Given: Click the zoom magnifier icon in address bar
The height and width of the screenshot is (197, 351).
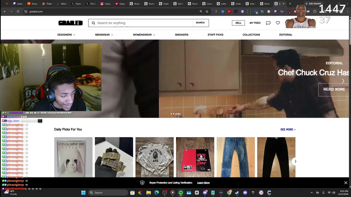Looking at the screenshot, I should 201,11.
